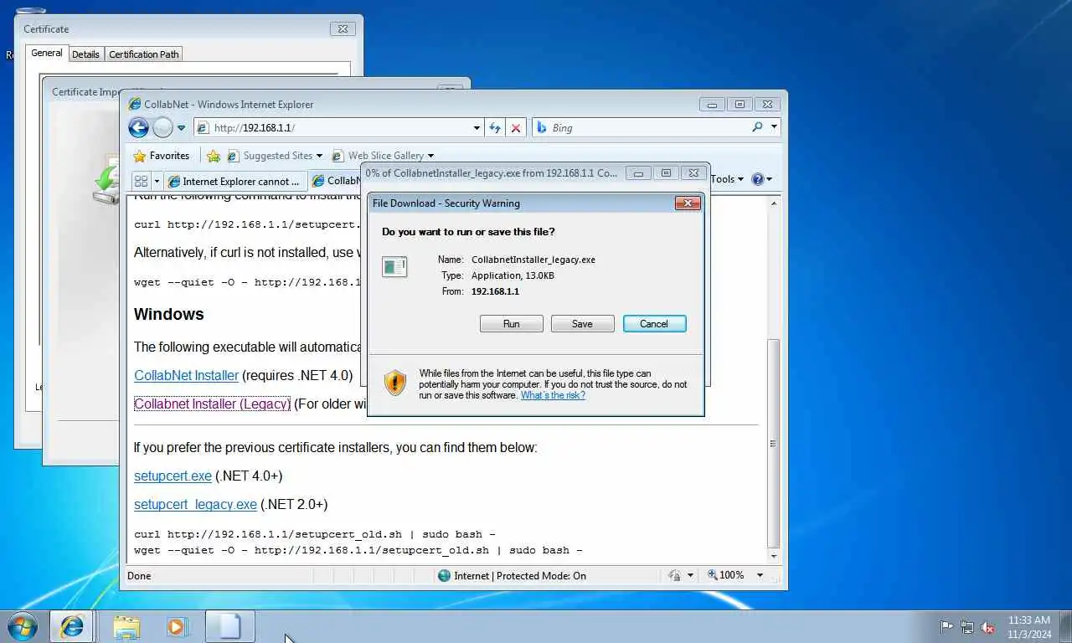This screenshot has height=643, width=1072.
Task: Select Details tab in Certificate window
Action: click(85, 54)
